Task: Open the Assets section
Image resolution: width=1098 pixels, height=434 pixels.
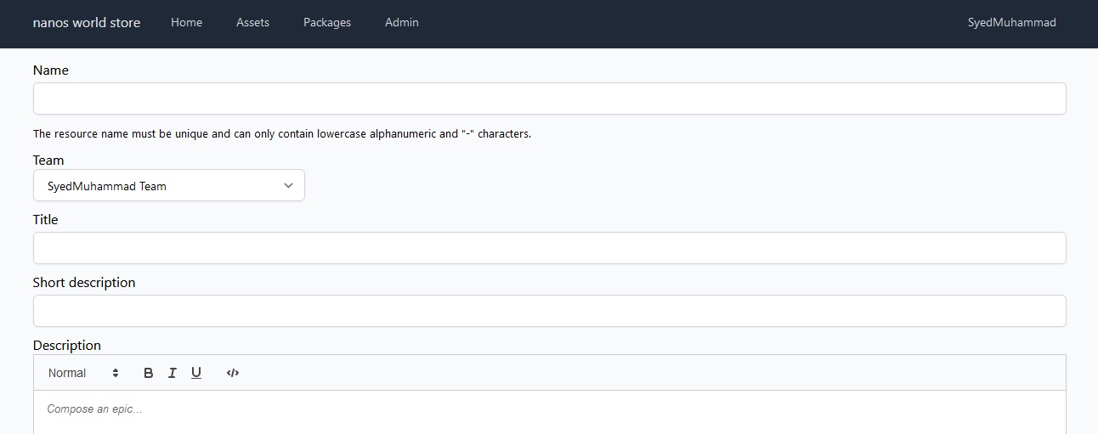Action: click(x=252, y=23)
